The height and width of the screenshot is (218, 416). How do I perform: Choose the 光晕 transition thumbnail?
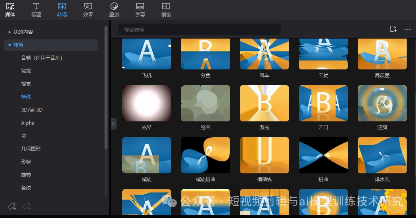click(146, 103)
